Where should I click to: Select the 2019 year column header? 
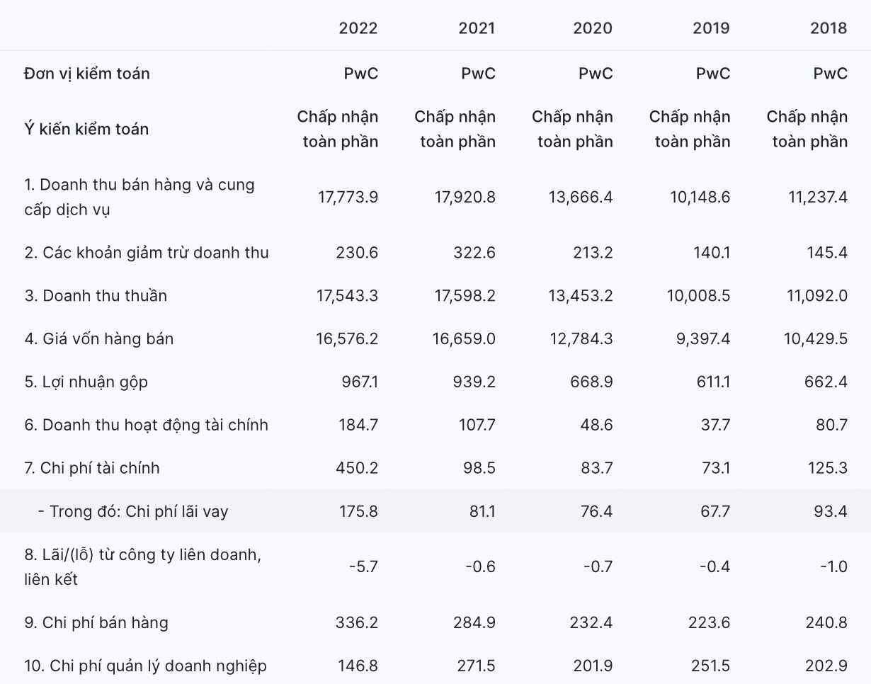710,28
